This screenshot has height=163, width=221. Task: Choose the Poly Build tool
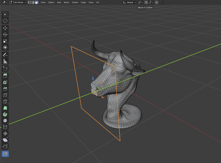[x=5, y=108]
